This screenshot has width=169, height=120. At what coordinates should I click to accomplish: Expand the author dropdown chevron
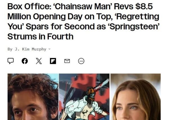click(x=50, y=49)
